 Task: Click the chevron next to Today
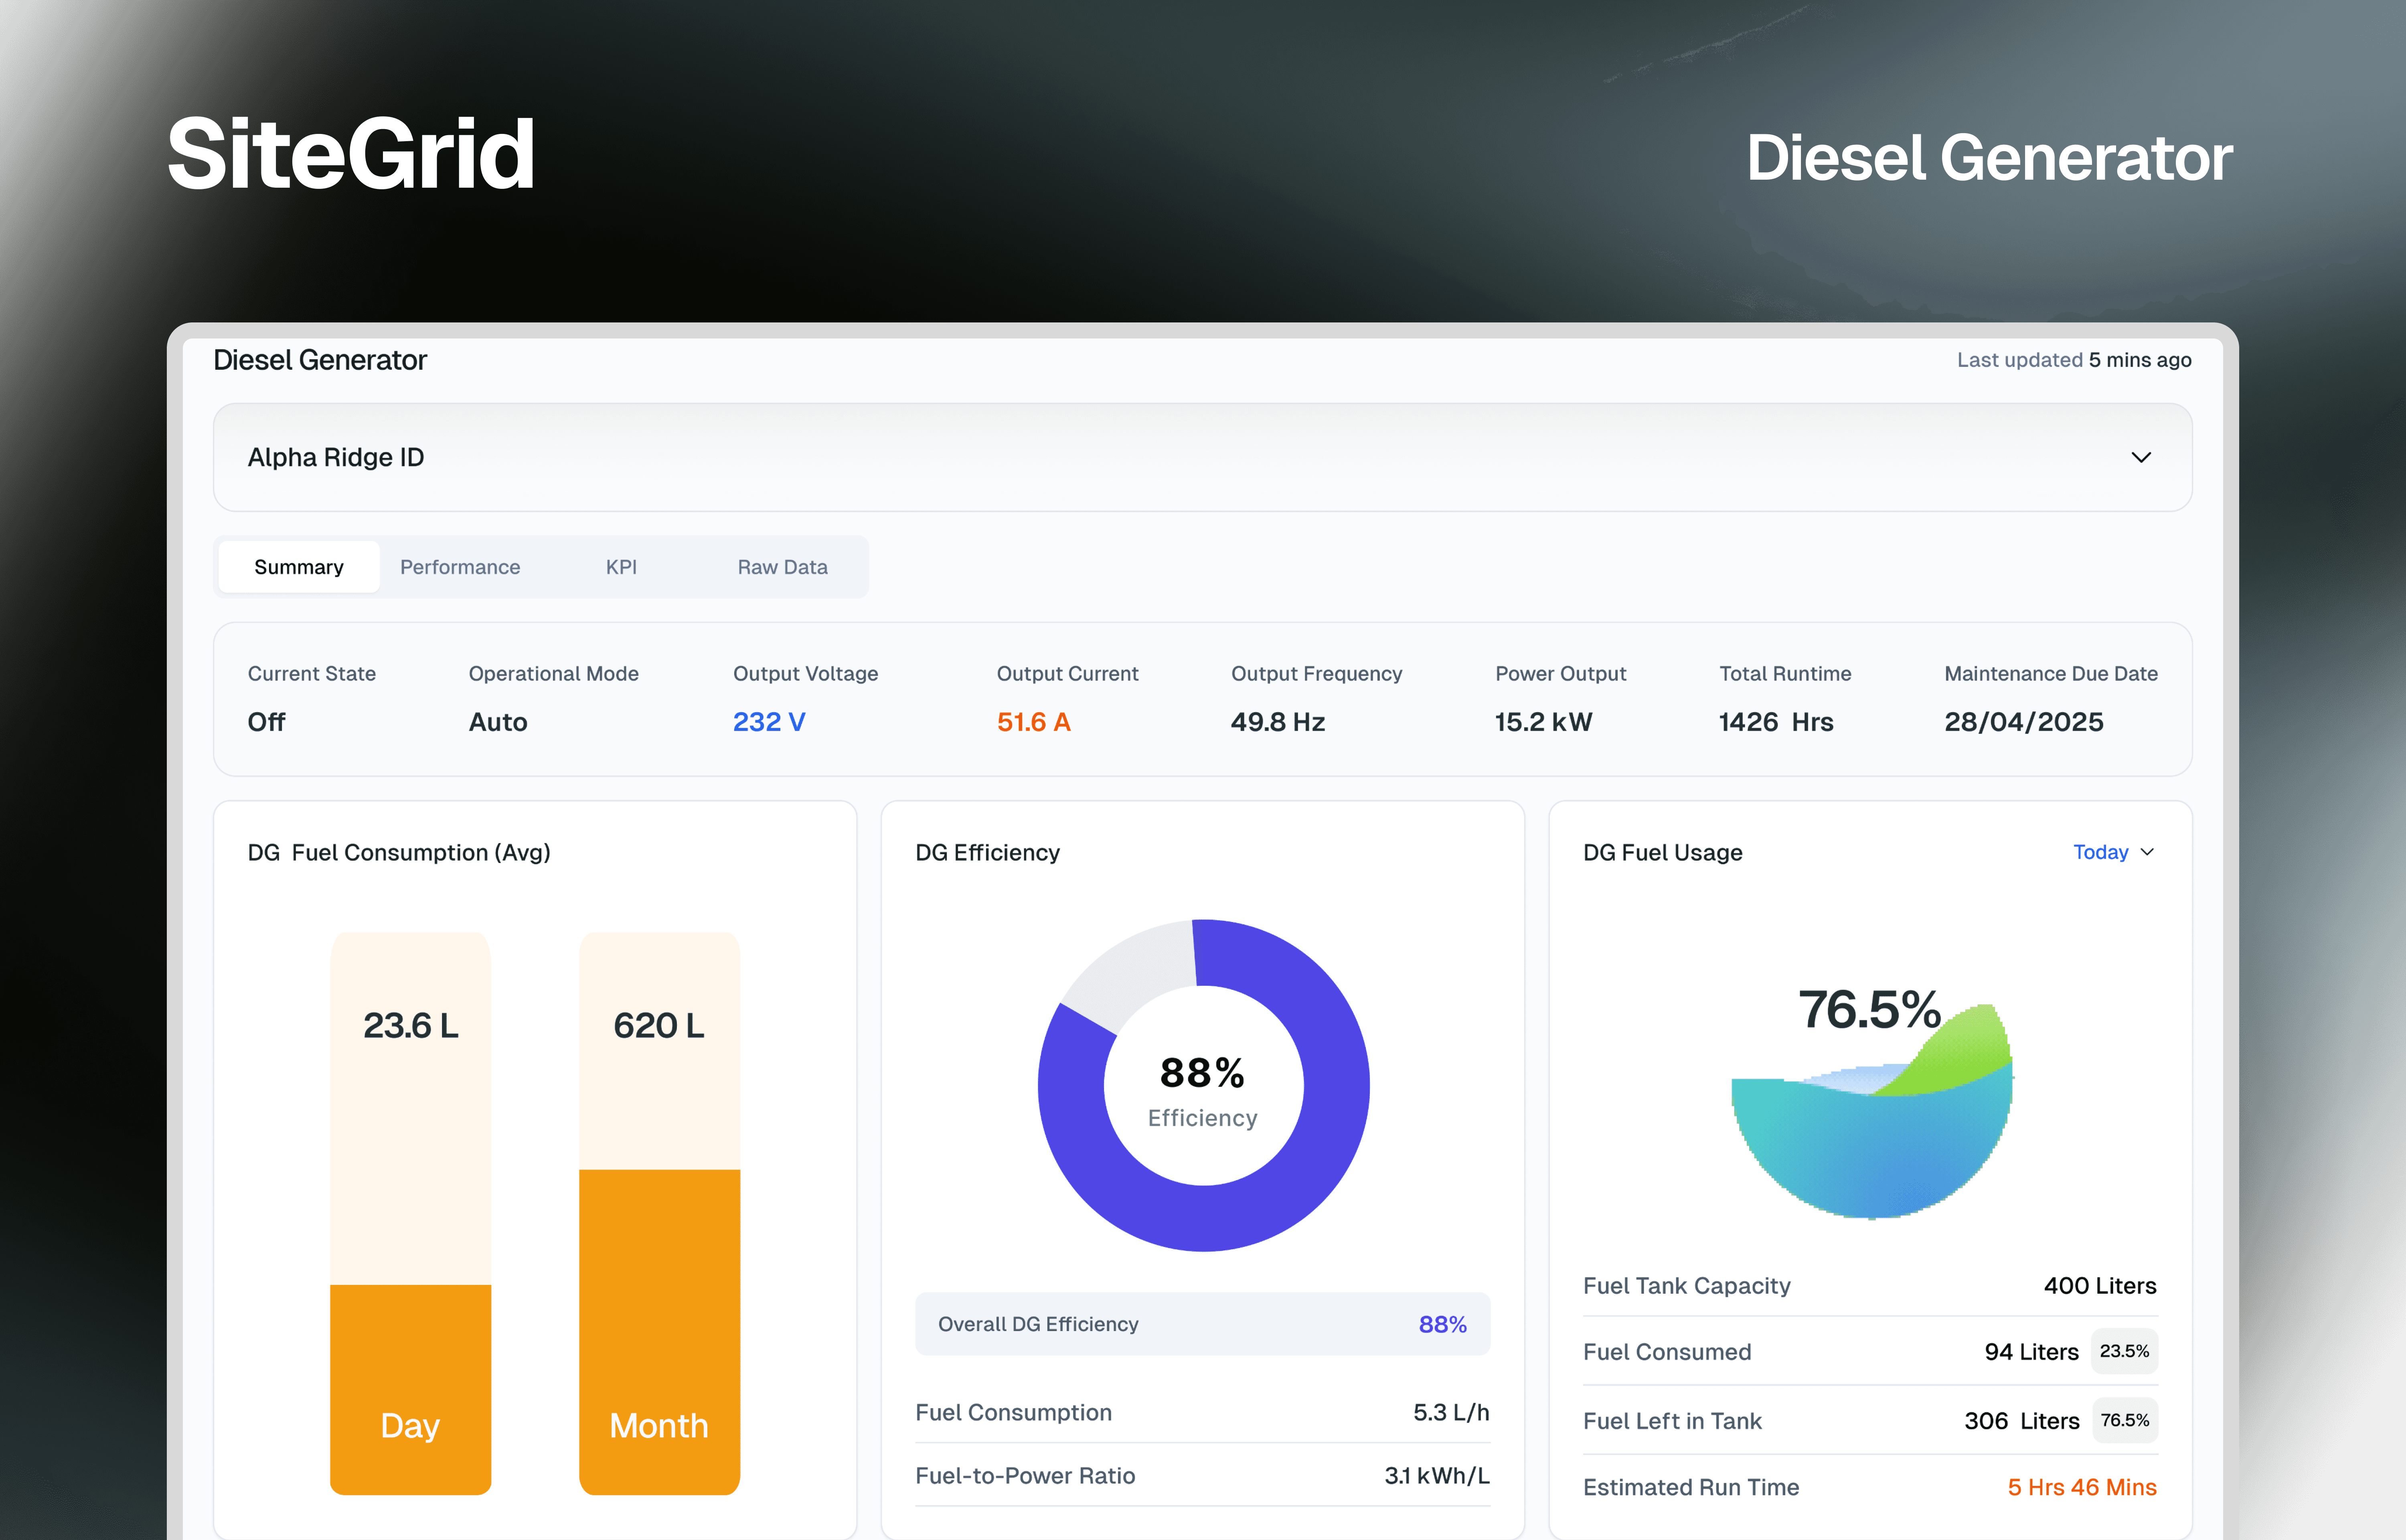[2147, 852]
